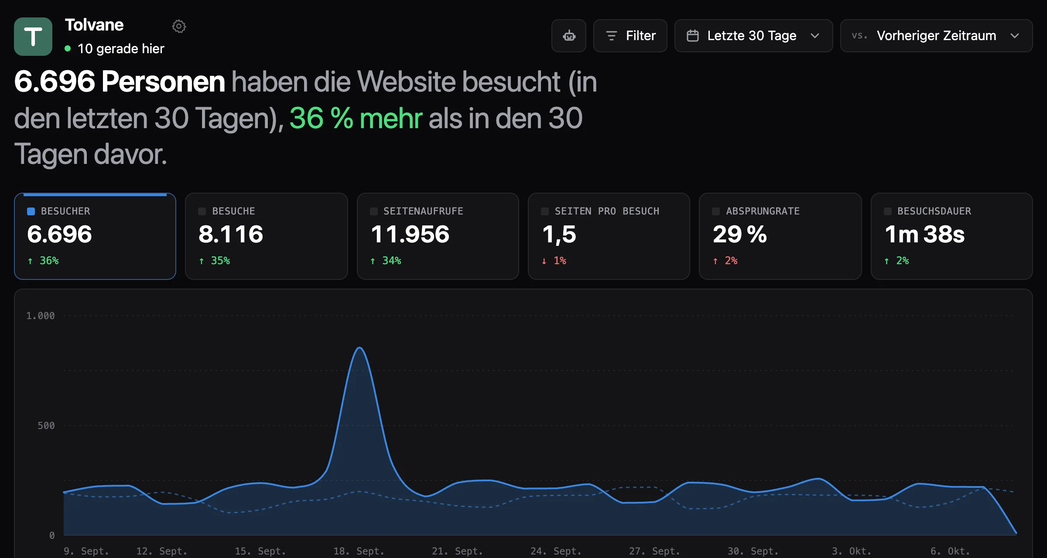Enable the Seiten pro Besuch checkbox

point(545,211)
